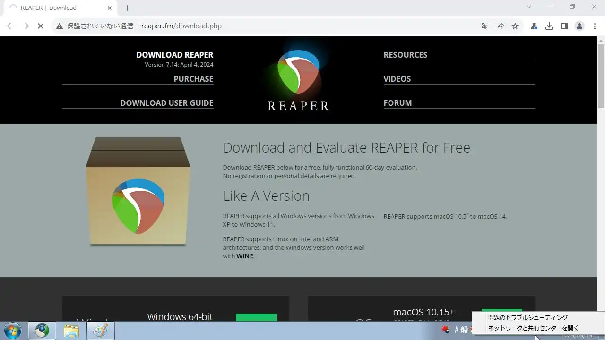605x340 pixels.
Task: Open DOWNLOAD REAPER link
Action: click(175, 55)
